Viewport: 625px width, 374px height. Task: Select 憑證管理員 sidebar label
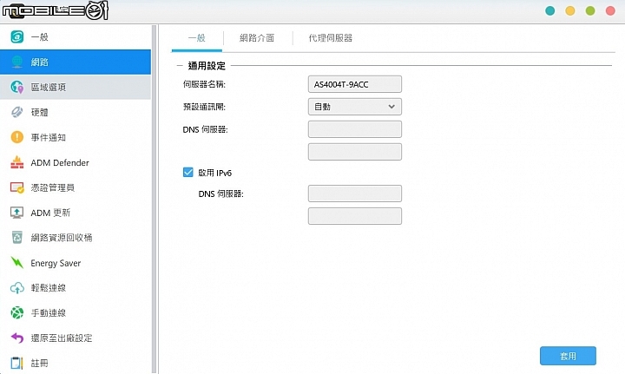click(x=53, y=187)
